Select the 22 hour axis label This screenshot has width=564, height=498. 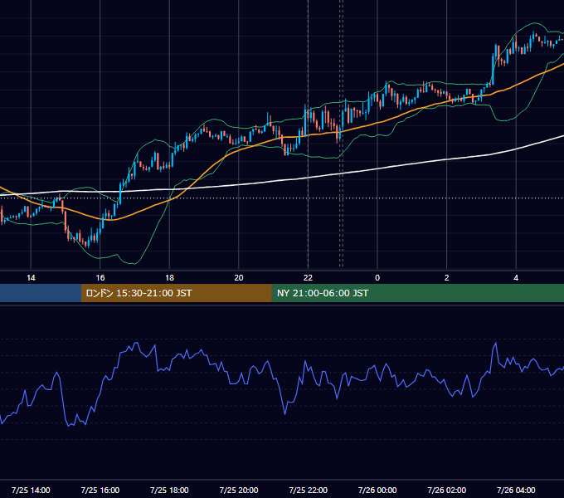tap(308, 278)
